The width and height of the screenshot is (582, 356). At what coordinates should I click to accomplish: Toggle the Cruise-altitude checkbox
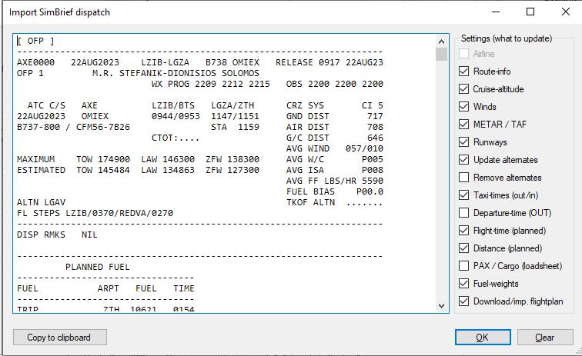click(x=463, y=89)
